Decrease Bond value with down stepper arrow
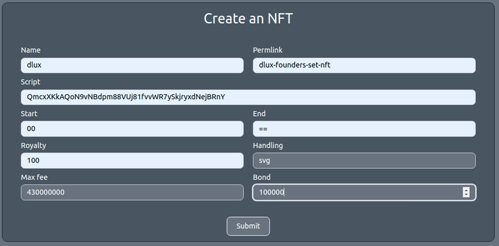 [467, 195]
